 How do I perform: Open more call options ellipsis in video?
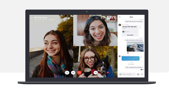click(114, 73)
